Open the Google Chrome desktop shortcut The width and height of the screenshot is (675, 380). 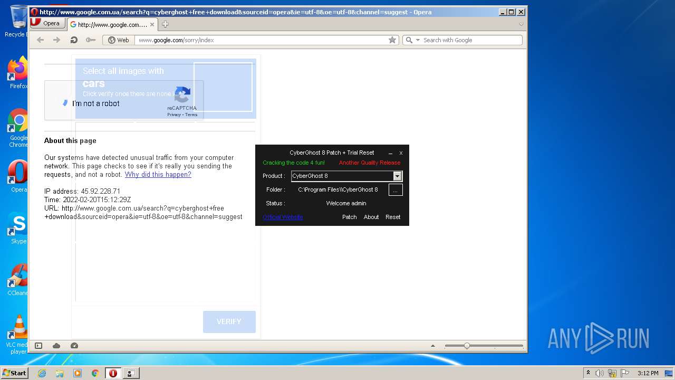coord(18,128)
